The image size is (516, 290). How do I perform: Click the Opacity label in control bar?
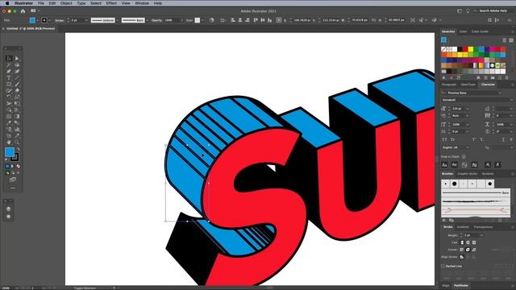click(156, 20)
